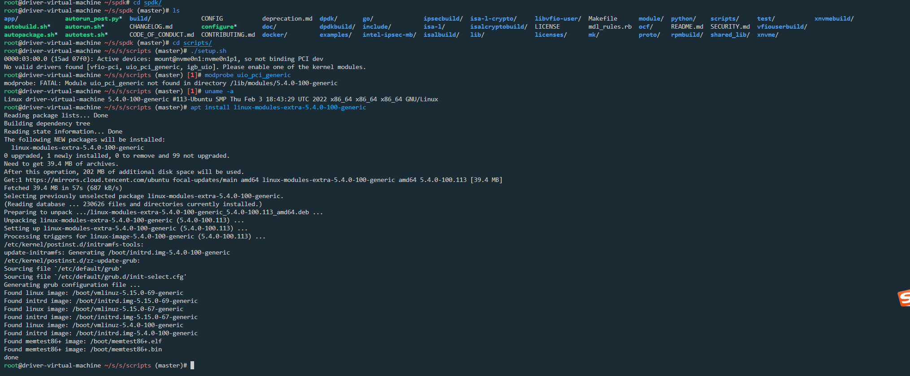Click the 'Fetched 39.4 MB' line
This screenshot has width=910, height=376.
pos(63,188)
